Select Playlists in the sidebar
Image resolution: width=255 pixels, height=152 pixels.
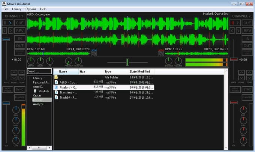coord(43,91)
